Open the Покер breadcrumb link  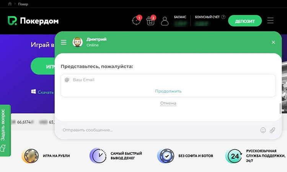tap(23, 4)
